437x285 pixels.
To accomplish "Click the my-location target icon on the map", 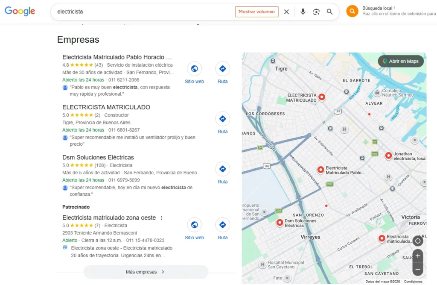I will (x=417, y=241).
